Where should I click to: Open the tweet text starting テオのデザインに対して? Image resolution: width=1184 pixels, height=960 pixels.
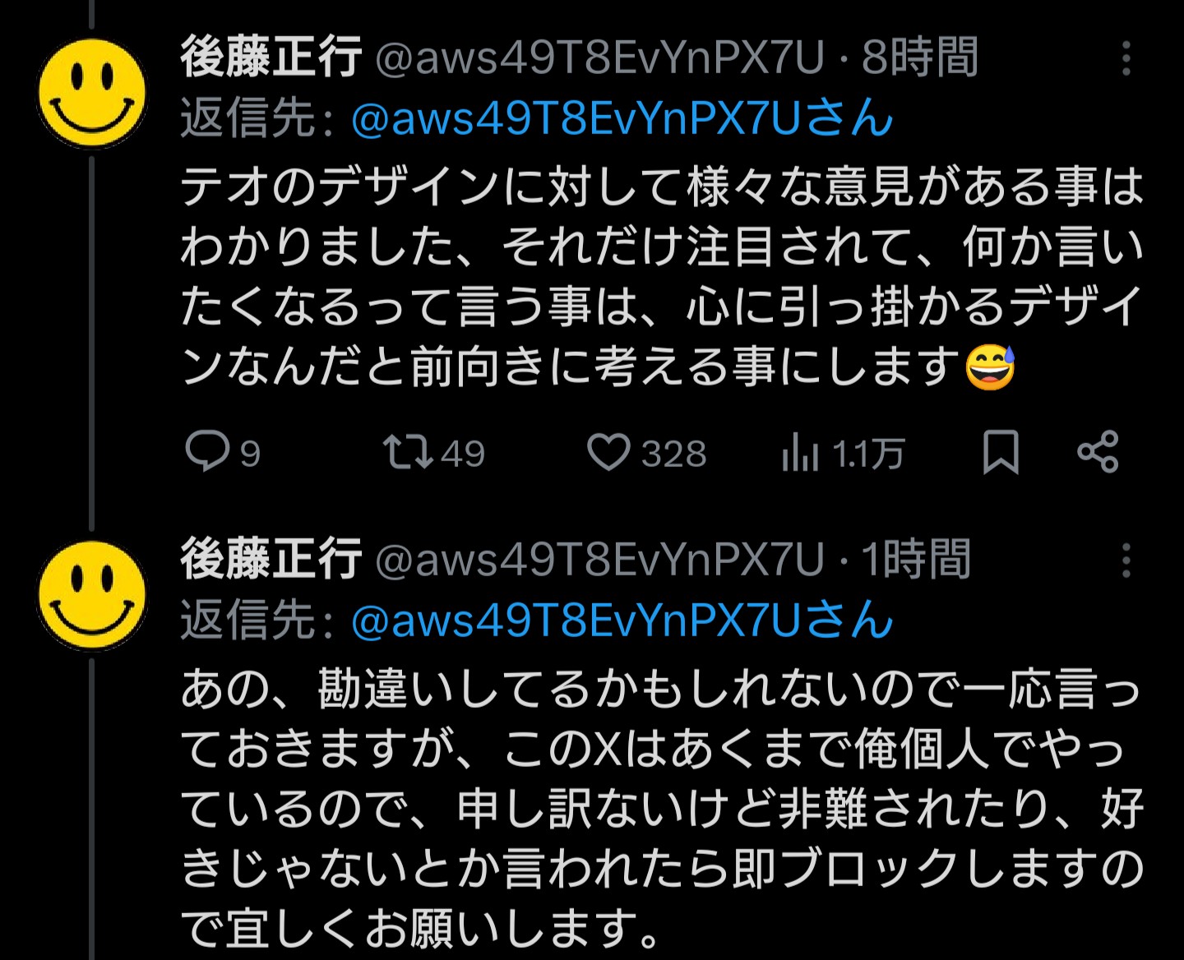click(662, 276)
